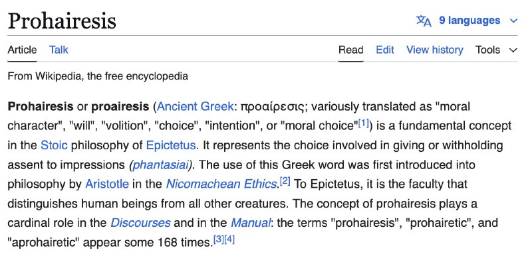Open the Nicomachean Ethics link
Screen dimensions: 532x266
pyautogui.click(x=221, y=184)
